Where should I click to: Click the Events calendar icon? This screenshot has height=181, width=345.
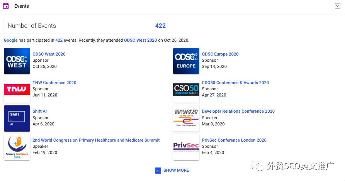point(6,6)
